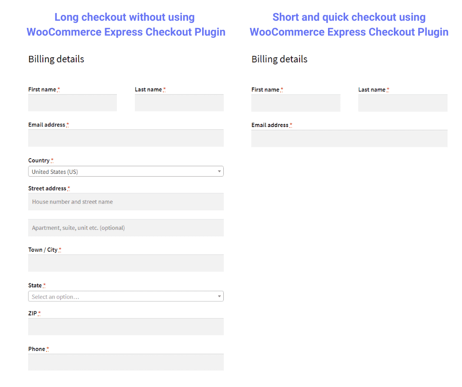Open the Country dropdown showing United States (US)

click(x=126, y=172)
